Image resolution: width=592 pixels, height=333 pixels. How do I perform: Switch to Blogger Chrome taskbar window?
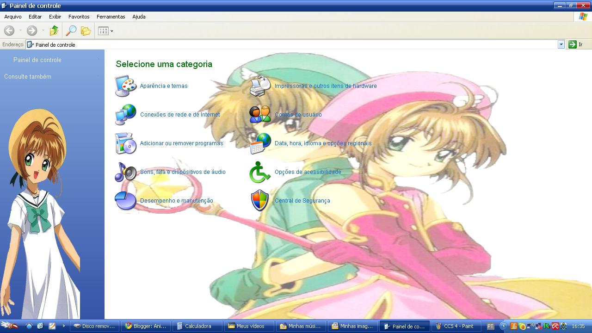click(147, 326)
